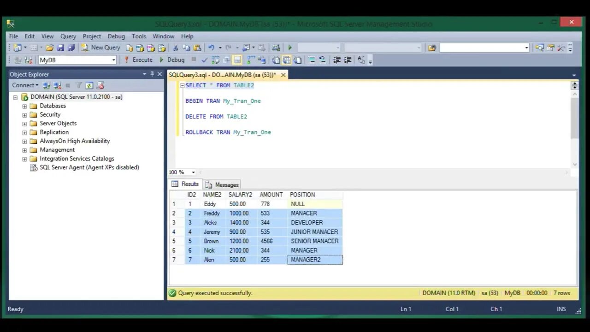Expand the Management folder
The image size is (590, 332).
click(24, 150)
